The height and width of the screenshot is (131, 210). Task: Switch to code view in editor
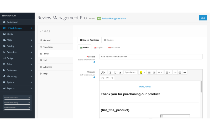pyautogui.click(x=107, y=78)
